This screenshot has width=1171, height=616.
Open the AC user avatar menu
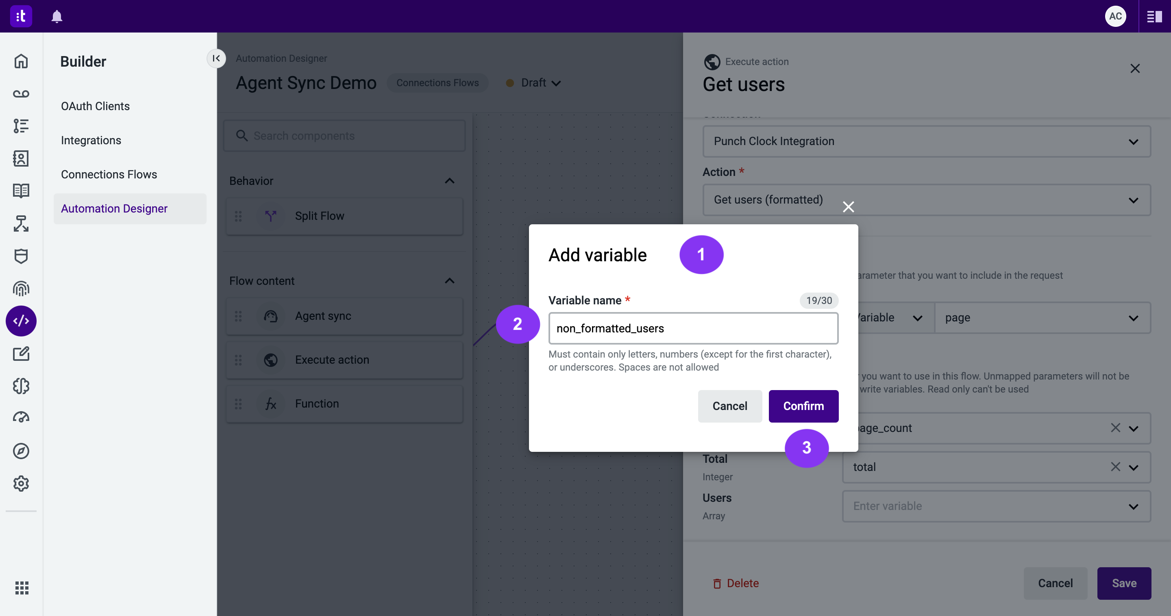click(1115, 16)
